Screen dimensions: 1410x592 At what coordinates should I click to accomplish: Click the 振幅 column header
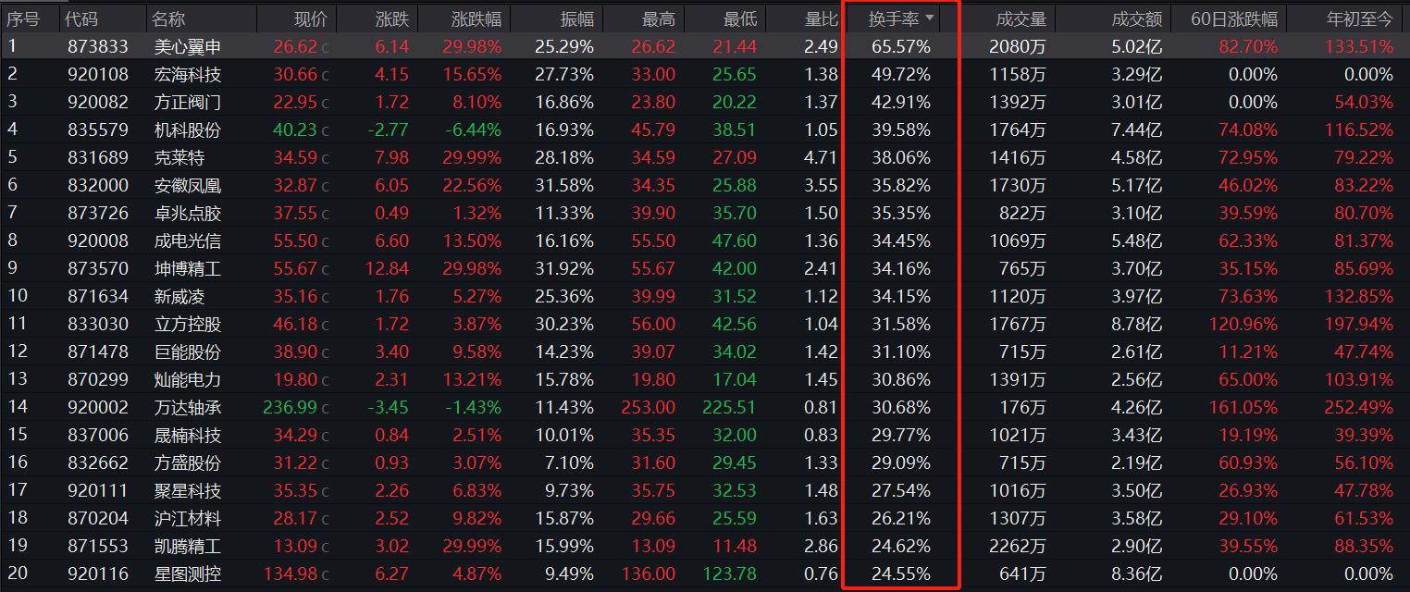coord(577,18)
